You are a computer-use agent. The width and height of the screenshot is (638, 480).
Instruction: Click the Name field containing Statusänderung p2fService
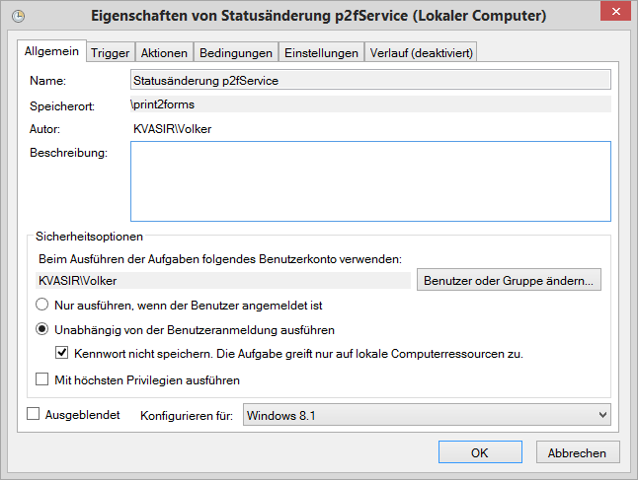tap(370, 80)
